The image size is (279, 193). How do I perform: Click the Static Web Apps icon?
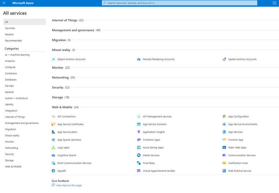tap(224, 147)
